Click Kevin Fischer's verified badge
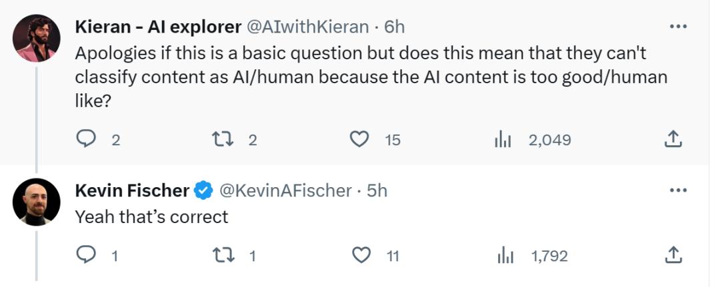 (x=203, y=191)
